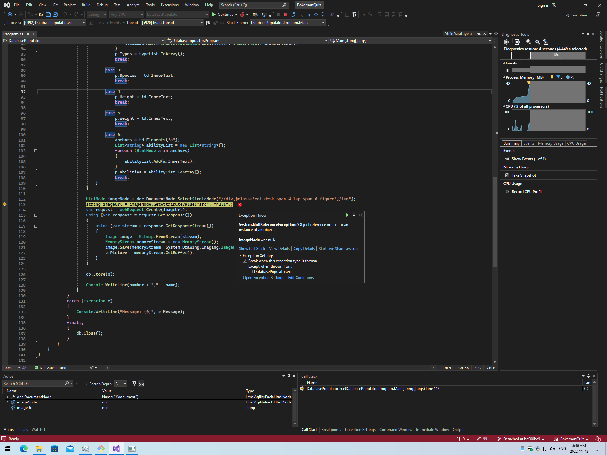
Task: Click the green Continue arrow in exception popup
Action: pos(347,215)
